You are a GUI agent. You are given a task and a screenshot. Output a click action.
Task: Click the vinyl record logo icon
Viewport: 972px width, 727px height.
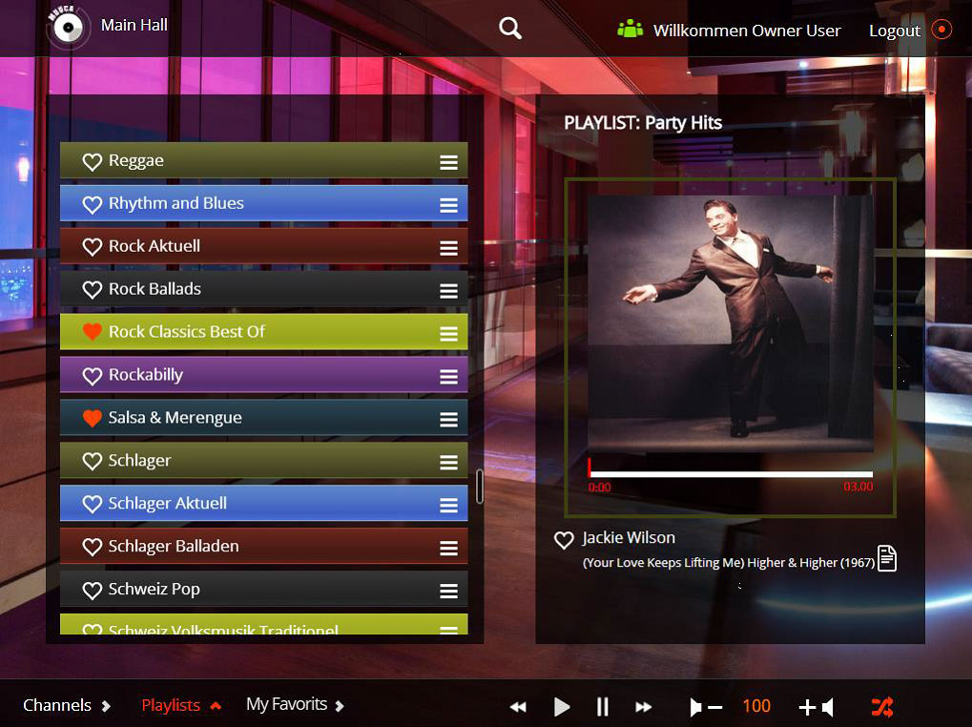[x=68, y=27]
